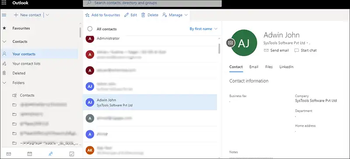
Task: Collapse the Contacts section chevron
Action: (x=4, y=41)
